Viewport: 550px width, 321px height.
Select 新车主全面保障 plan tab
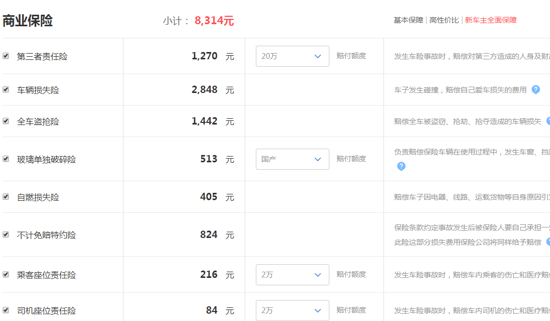(x=491, y=20)
